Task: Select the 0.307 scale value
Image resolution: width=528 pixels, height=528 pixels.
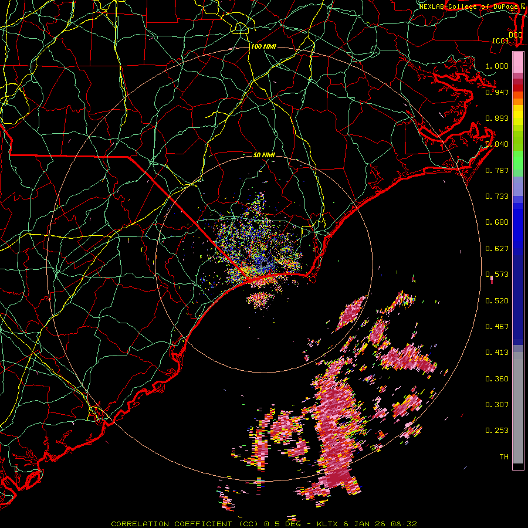Action: point(497,405)
